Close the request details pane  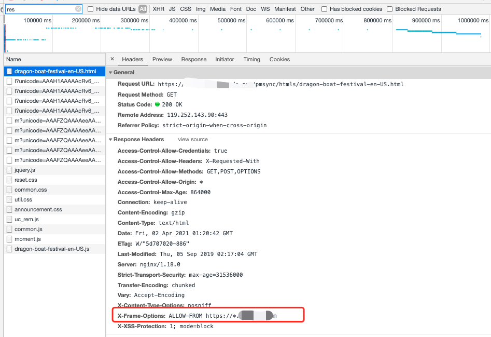coord(112,59)
